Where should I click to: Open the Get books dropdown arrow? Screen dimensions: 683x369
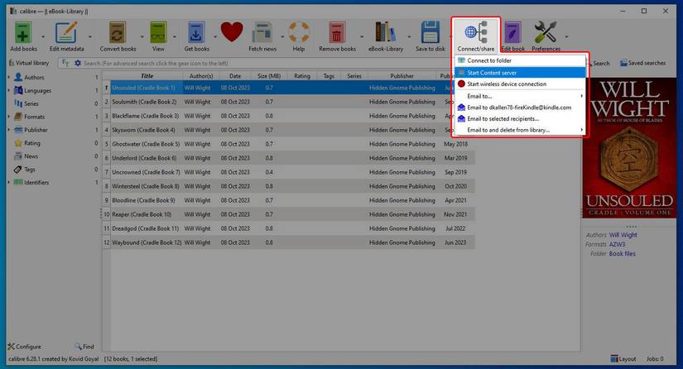click(215, 36)
